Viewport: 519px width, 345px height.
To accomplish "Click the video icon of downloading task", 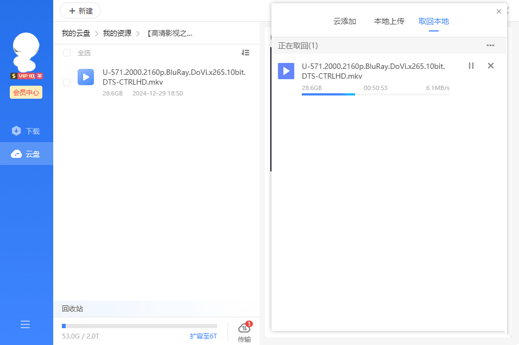I will click(286, 71).
